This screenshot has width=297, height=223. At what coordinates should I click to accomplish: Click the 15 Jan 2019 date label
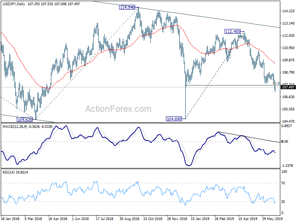click(200, 219)
